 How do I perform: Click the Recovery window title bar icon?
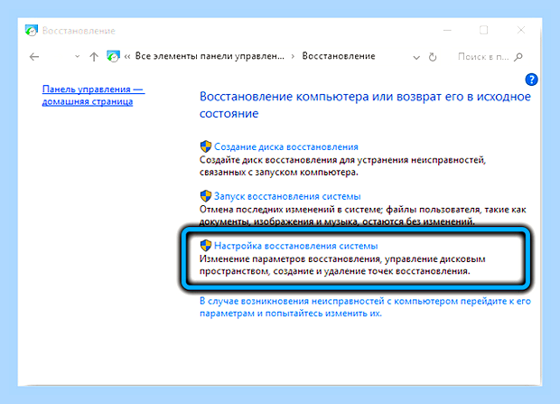pyautogui.click(x=32, y=31)
